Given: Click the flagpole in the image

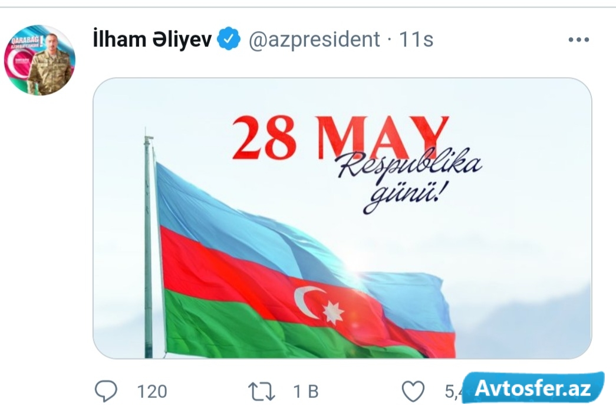Looking at the screenshot, I should pos(149,244).
